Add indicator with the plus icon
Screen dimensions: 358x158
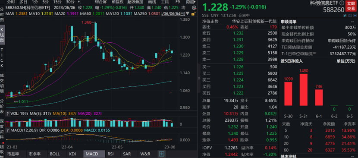click(162, 154)
